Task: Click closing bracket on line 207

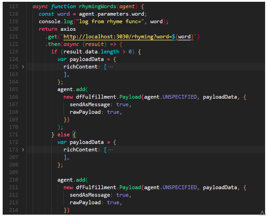Action: click(65, 157)
